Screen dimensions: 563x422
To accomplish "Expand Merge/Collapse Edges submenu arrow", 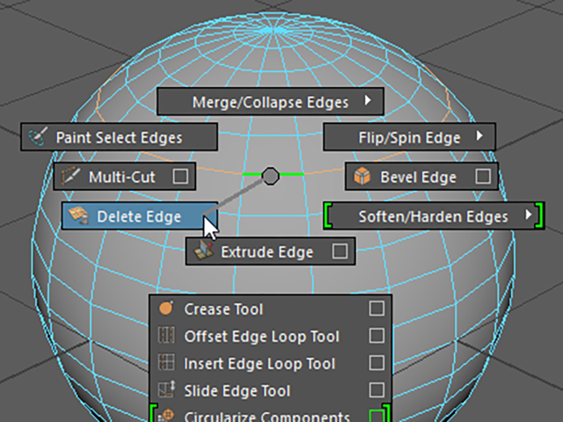I will click(368, 100).
